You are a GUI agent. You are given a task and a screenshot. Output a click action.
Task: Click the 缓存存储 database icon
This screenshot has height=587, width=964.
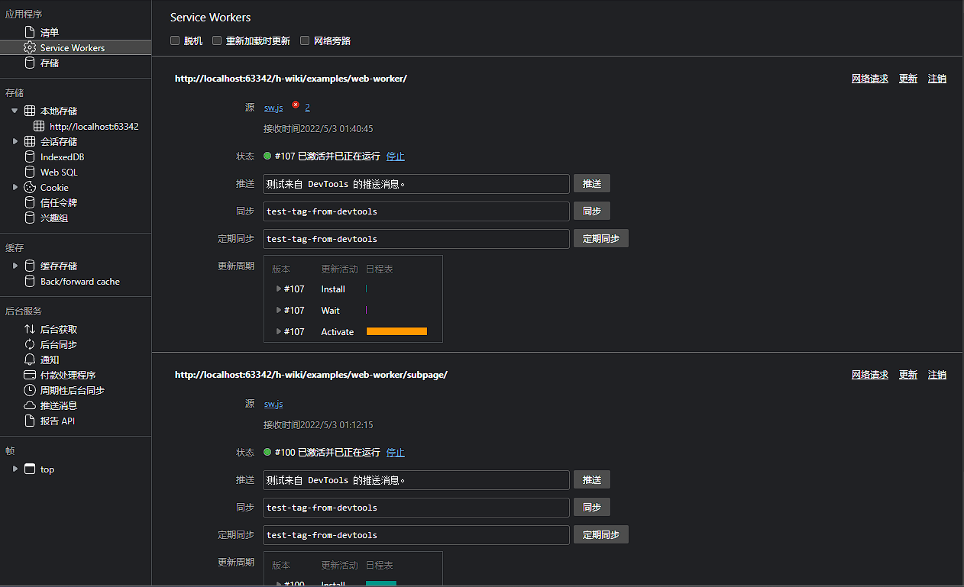pos(30,266)
